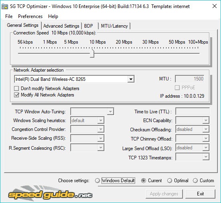Viewport: 221px width, 203px height.
Task: Enable Don't modify Network Adapters checkbox
Action: pos(16,88)
